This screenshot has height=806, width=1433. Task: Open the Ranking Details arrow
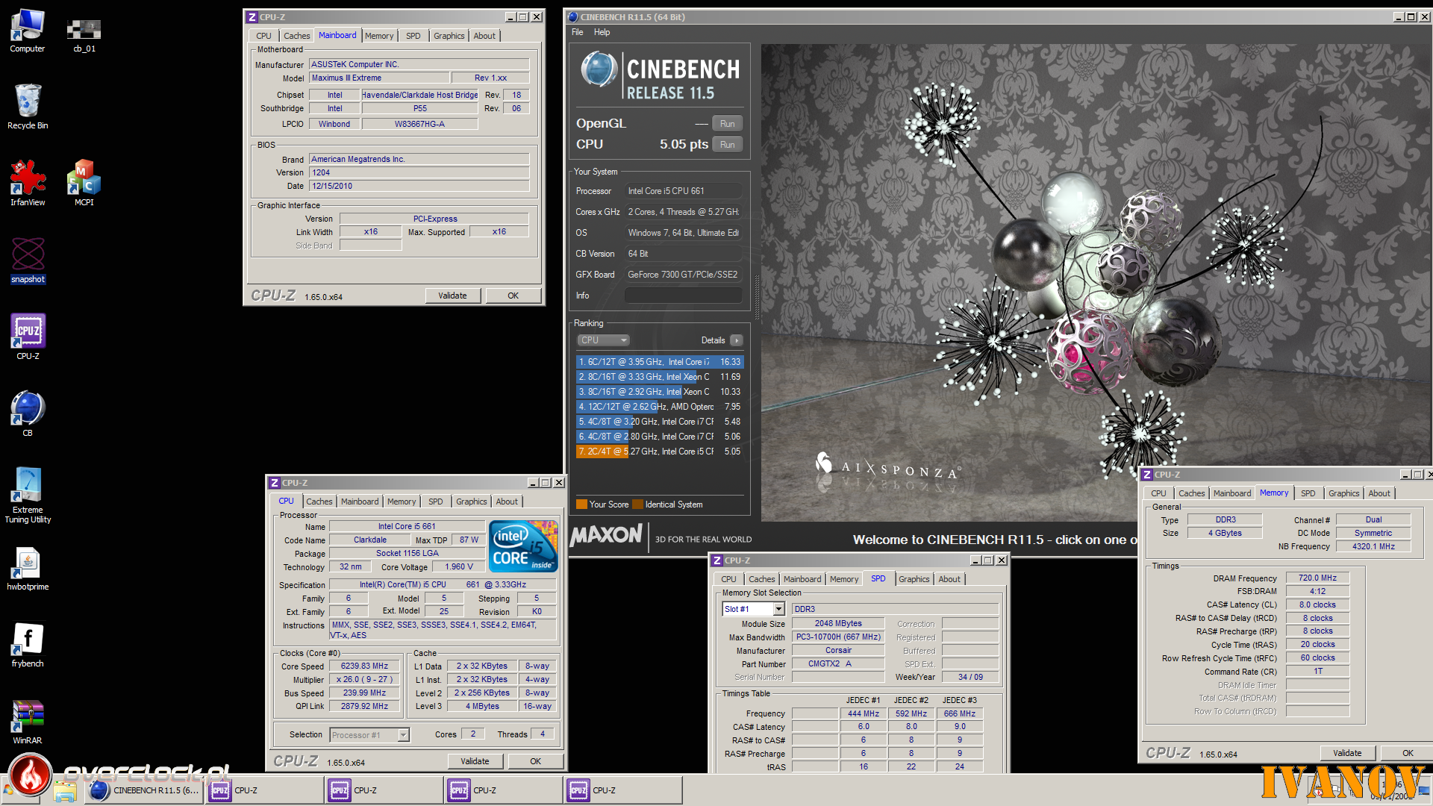click(x=736, y=340)
